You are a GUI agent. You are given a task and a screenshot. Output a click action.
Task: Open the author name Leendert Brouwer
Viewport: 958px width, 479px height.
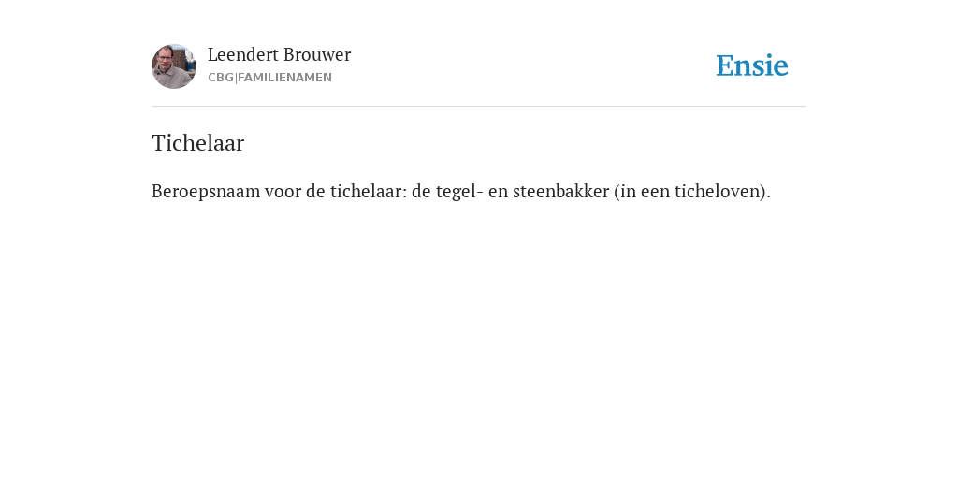[x=279, y=55]
